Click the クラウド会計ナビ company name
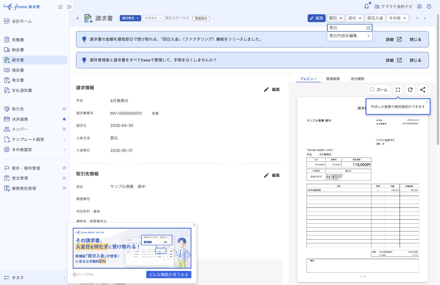Viewport: 440px width, 285px height. [394, 6]
